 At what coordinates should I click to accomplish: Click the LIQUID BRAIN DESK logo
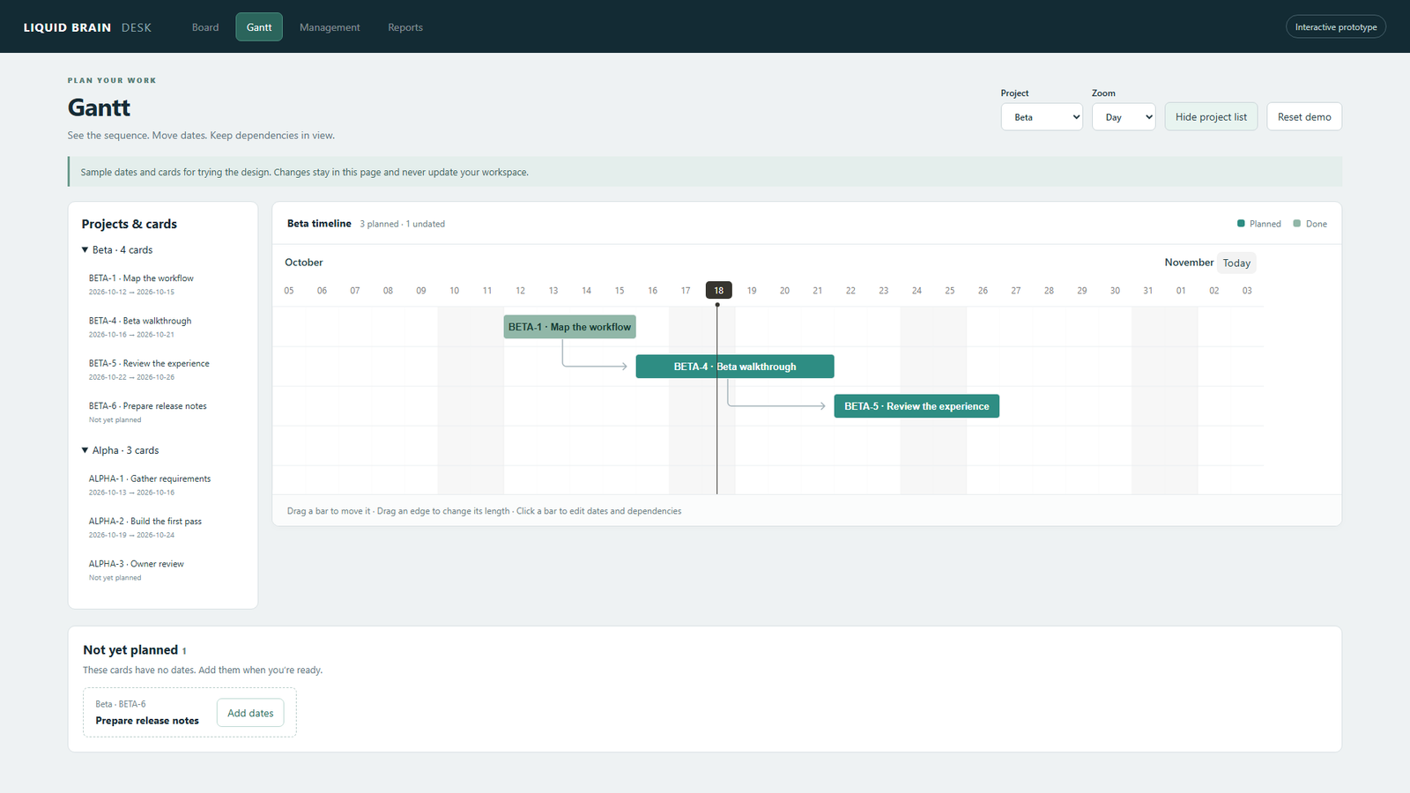point(87,27)
